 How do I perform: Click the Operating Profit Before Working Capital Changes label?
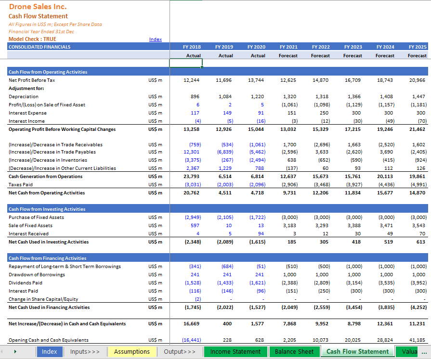[62, 129]
